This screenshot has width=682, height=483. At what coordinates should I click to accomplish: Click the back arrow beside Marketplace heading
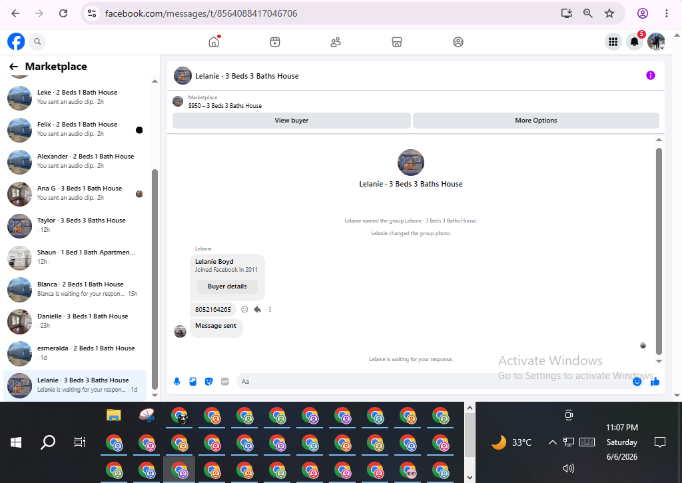coord(13,67)
